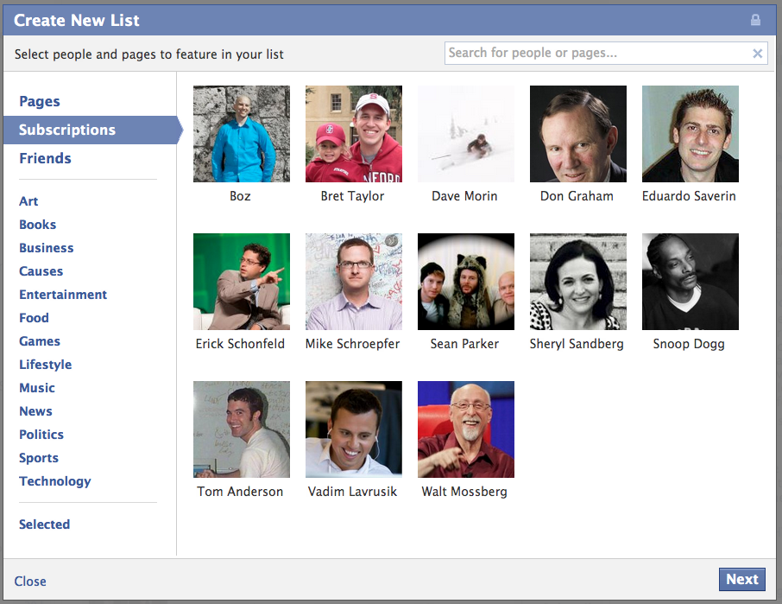Select Walt Mossberg's photo
The height and width of the screenshot is (604, 782).
pos(465,429)
